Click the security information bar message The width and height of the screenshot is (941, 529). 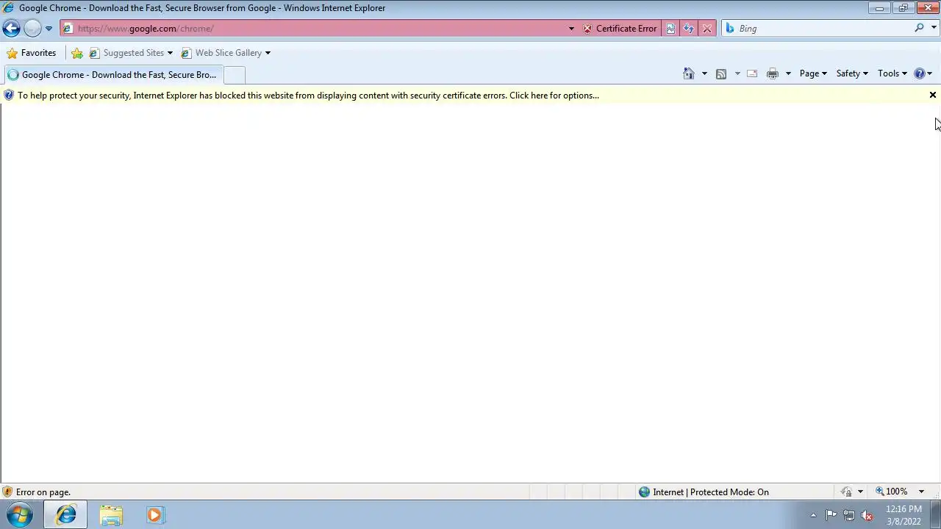click(308, 96)
